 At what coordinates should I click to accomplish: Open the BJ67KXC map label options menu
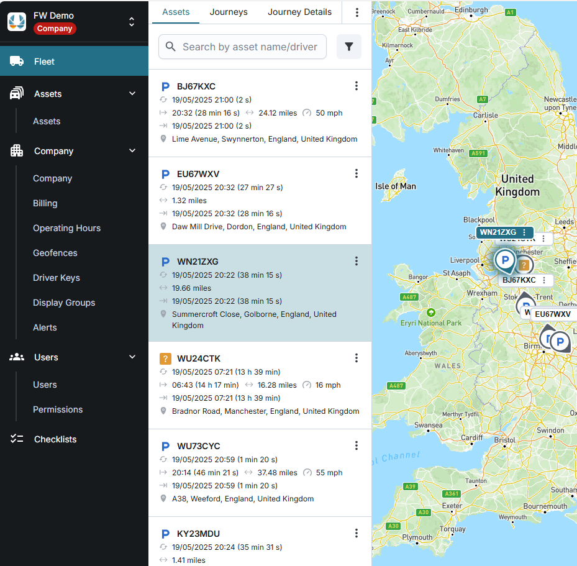click(x=544, y=280)
